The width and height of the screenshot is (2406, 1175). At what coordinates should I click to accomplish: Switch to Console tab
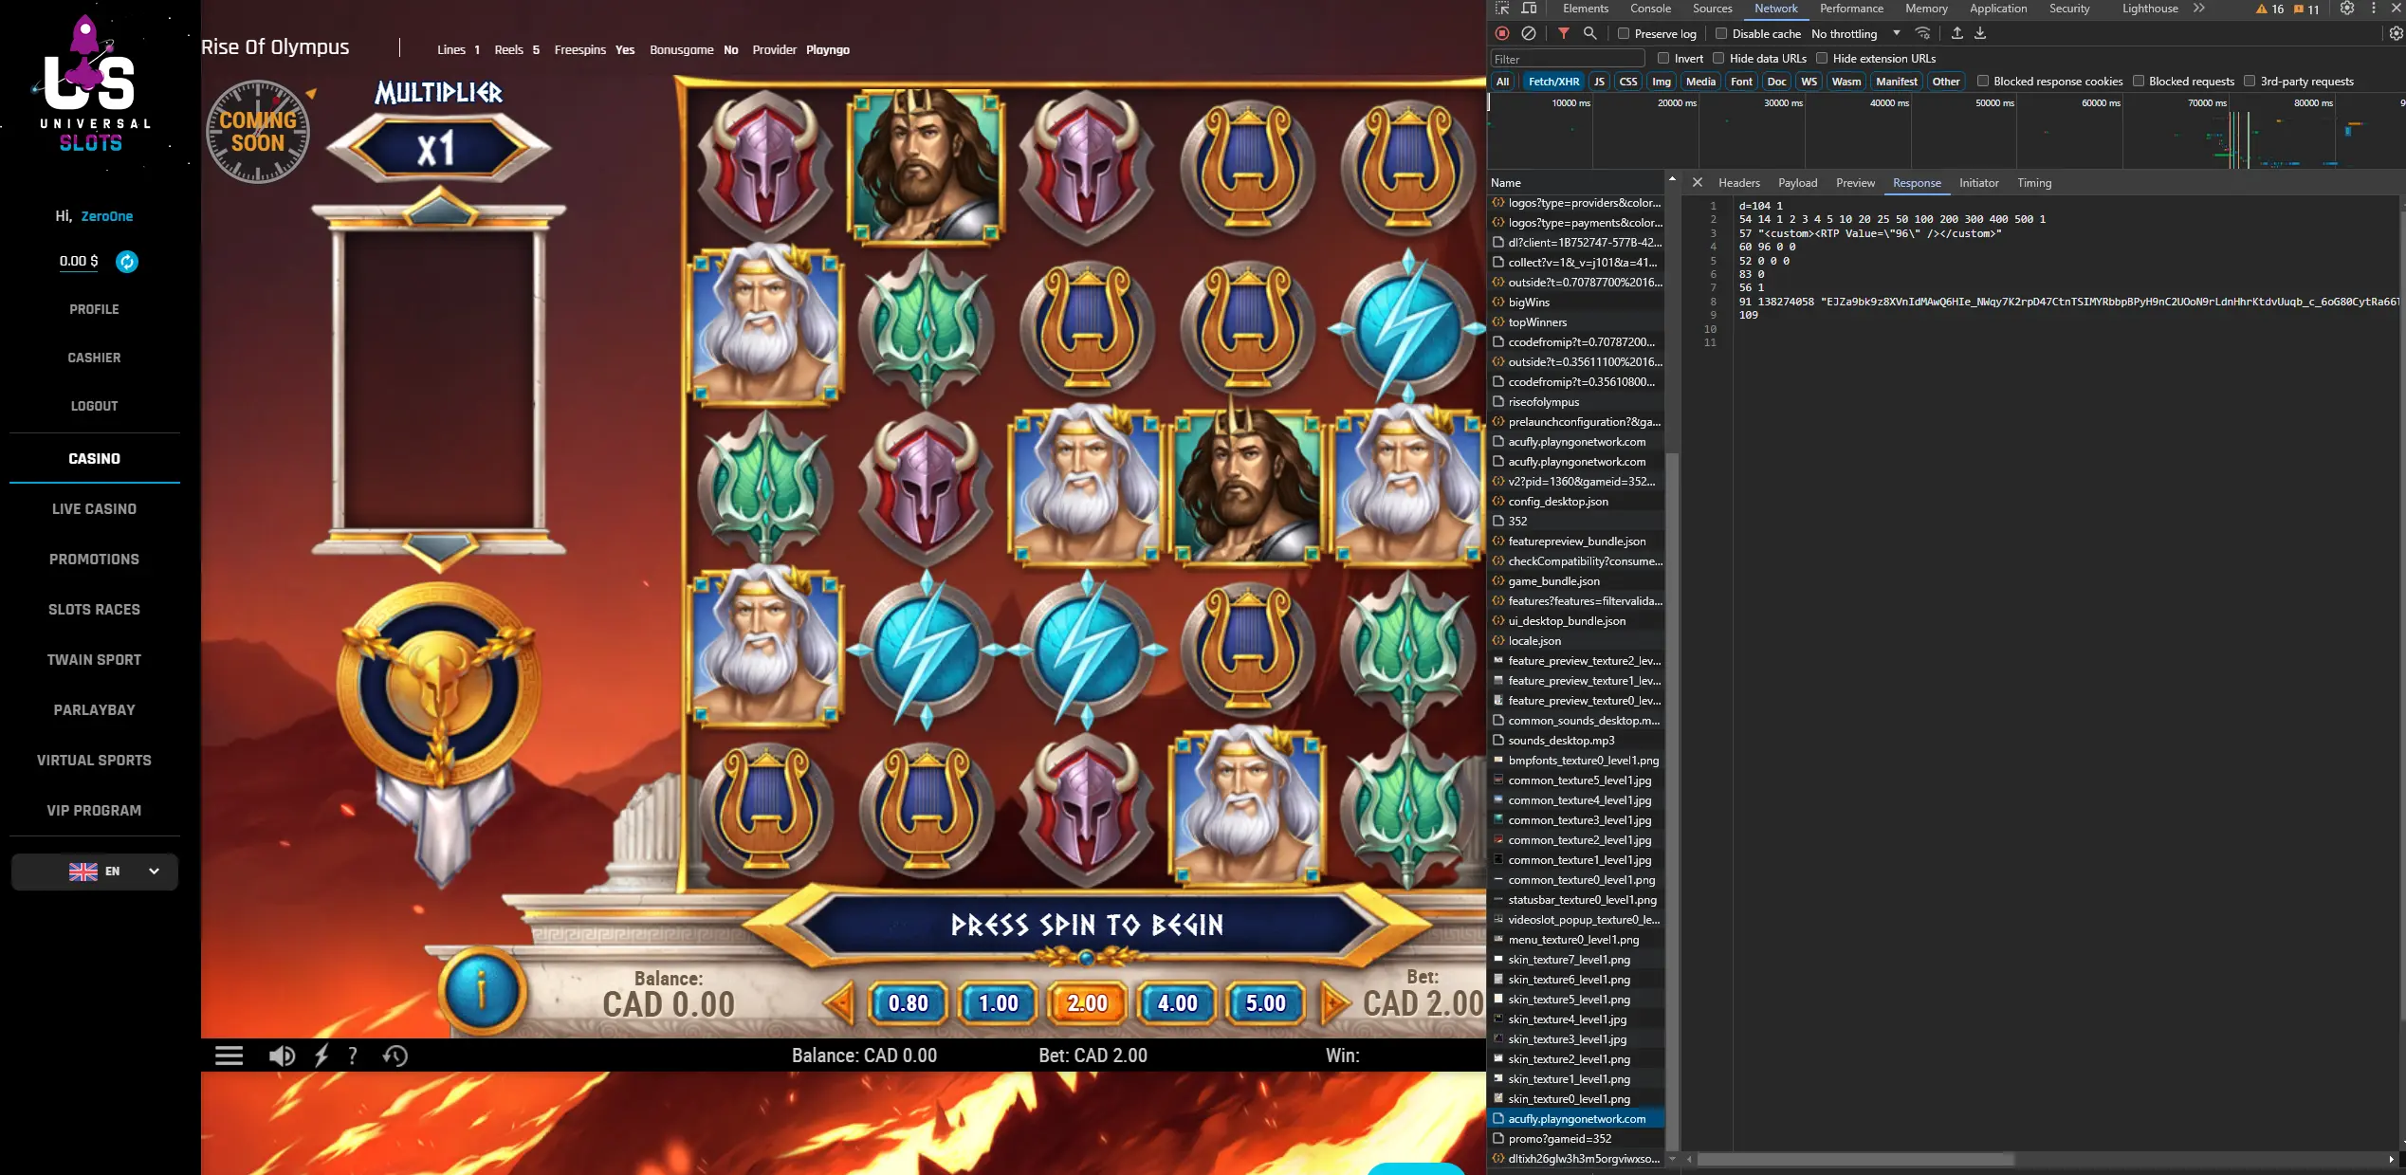(x=1650, y=9)
